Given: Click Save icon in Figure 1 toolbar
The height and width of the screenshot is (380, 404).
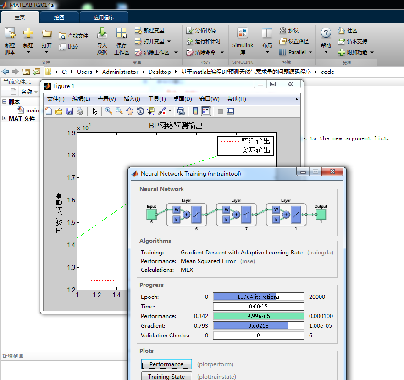Looking at the screenshot, I should [x=70, y=111].
